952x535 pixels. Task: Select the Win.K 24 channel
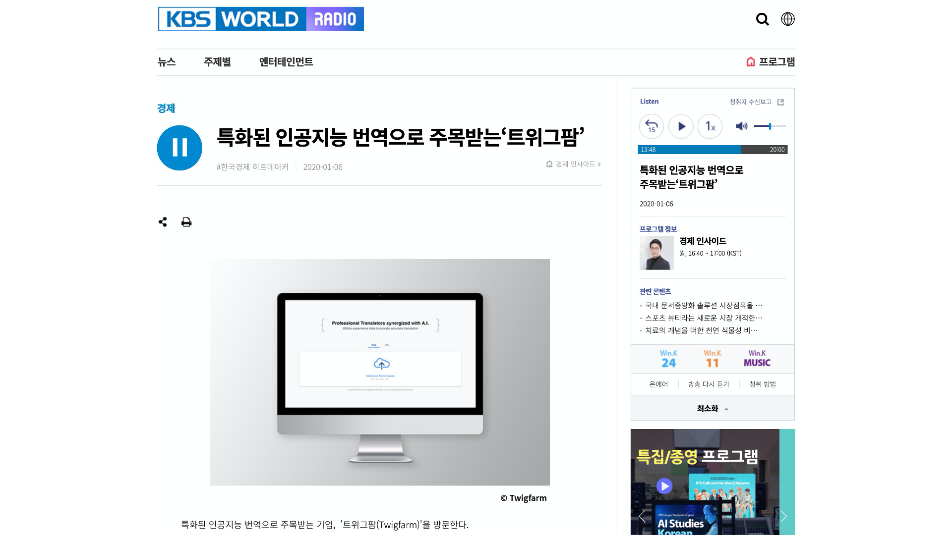(x=668, y=359)
